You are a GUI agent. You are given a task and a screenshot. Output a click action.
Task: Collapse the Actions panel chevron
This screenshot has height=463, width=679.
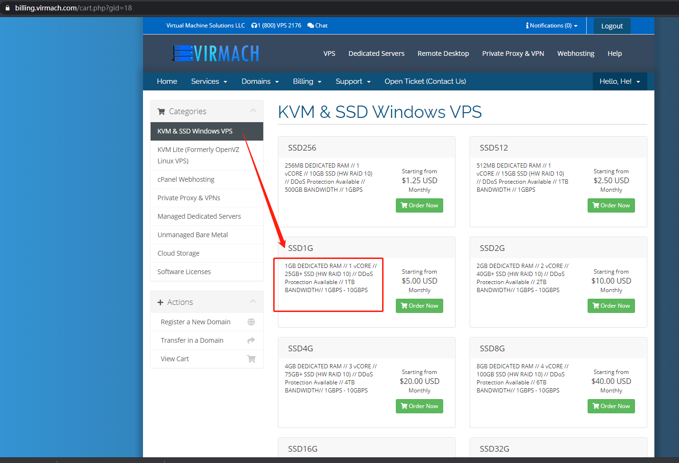(x=253, y=302)
